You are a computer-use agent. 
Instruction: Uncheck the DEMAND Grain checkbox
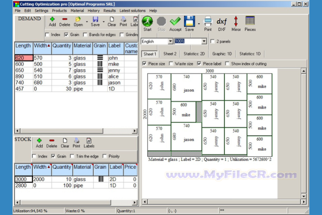pyautogui.click(x=66, y=34)
